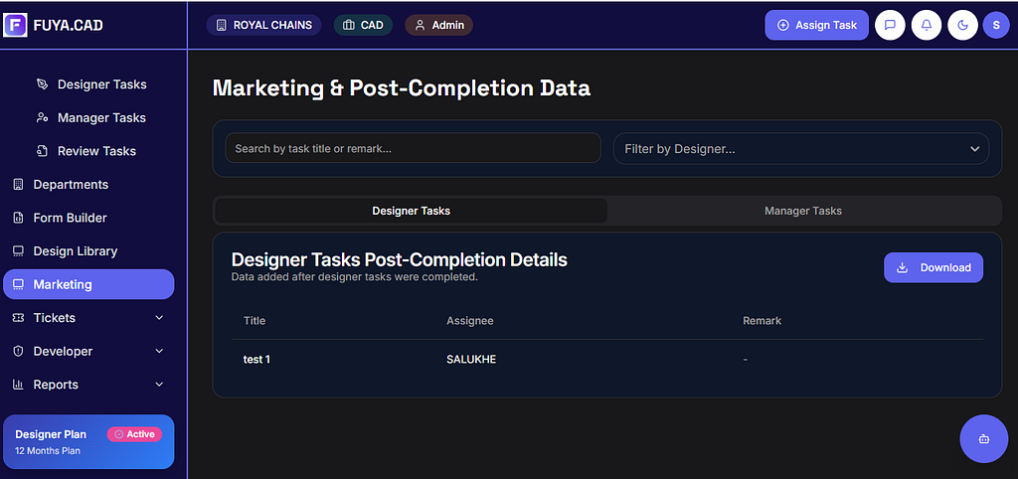The width and height of the screenshot is (1018, 479).
Task: Expand the Reports section
Action: coord(88,385)
